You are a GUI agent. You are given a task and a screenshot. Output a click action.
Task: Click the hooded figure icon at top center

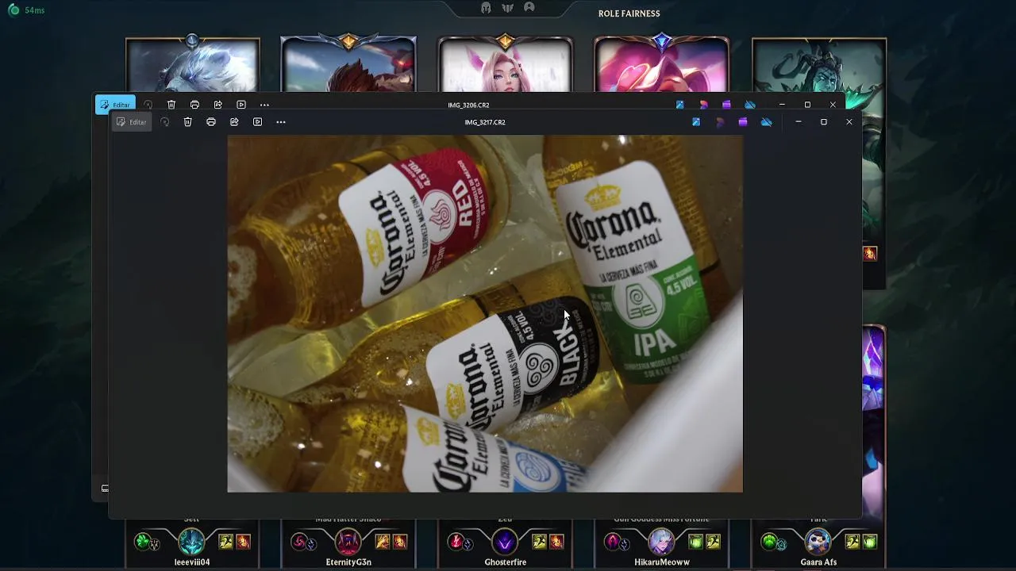[x=529, y=8]
